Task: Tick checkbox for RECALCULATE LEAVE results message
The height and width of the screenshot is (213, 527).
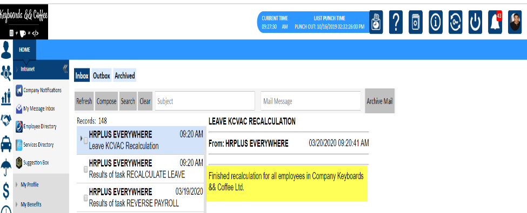Action: (x=86, y=169)
